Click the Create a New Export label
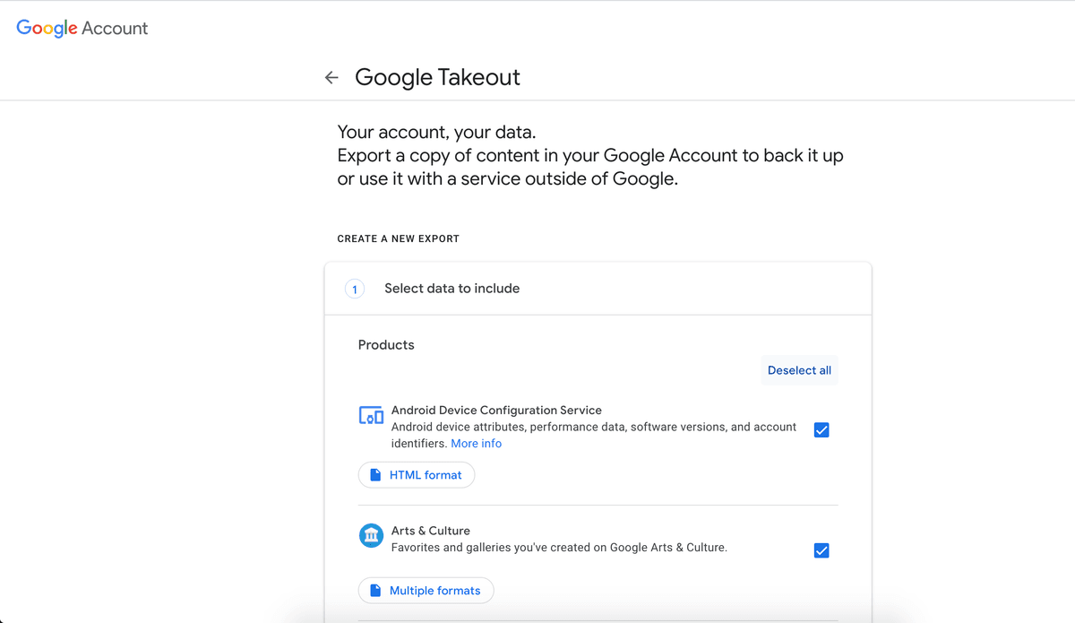 click(398, 239)
